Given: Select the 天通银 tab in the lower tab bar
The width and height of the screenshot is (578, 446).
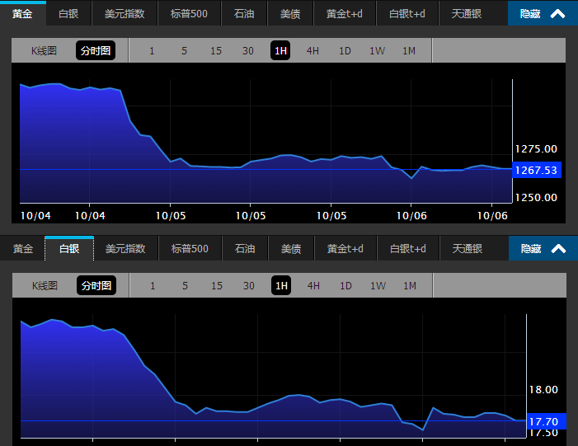Looking at the screenshot, I should pos(467,249).
